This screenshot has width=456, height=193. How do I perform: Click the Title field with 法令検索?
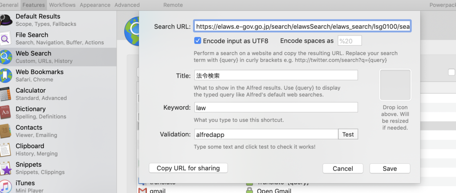pos(276,75)
